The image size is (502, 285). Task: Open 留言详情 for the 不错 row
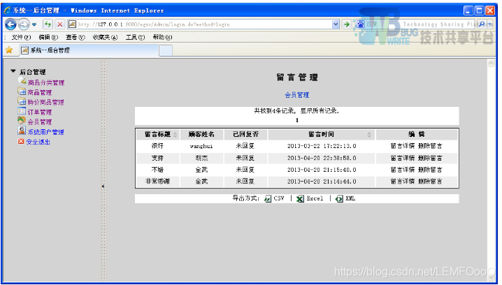coord(403,170)
